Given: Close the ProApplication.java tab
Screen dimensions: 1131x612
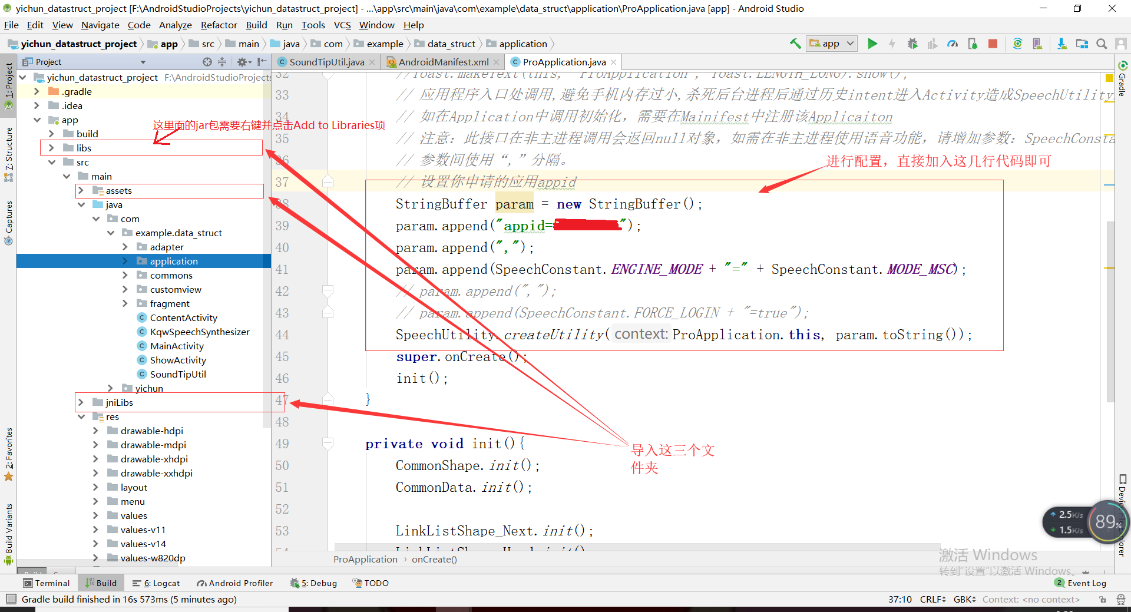Looking at the screenshot, I should click(613, 62).
